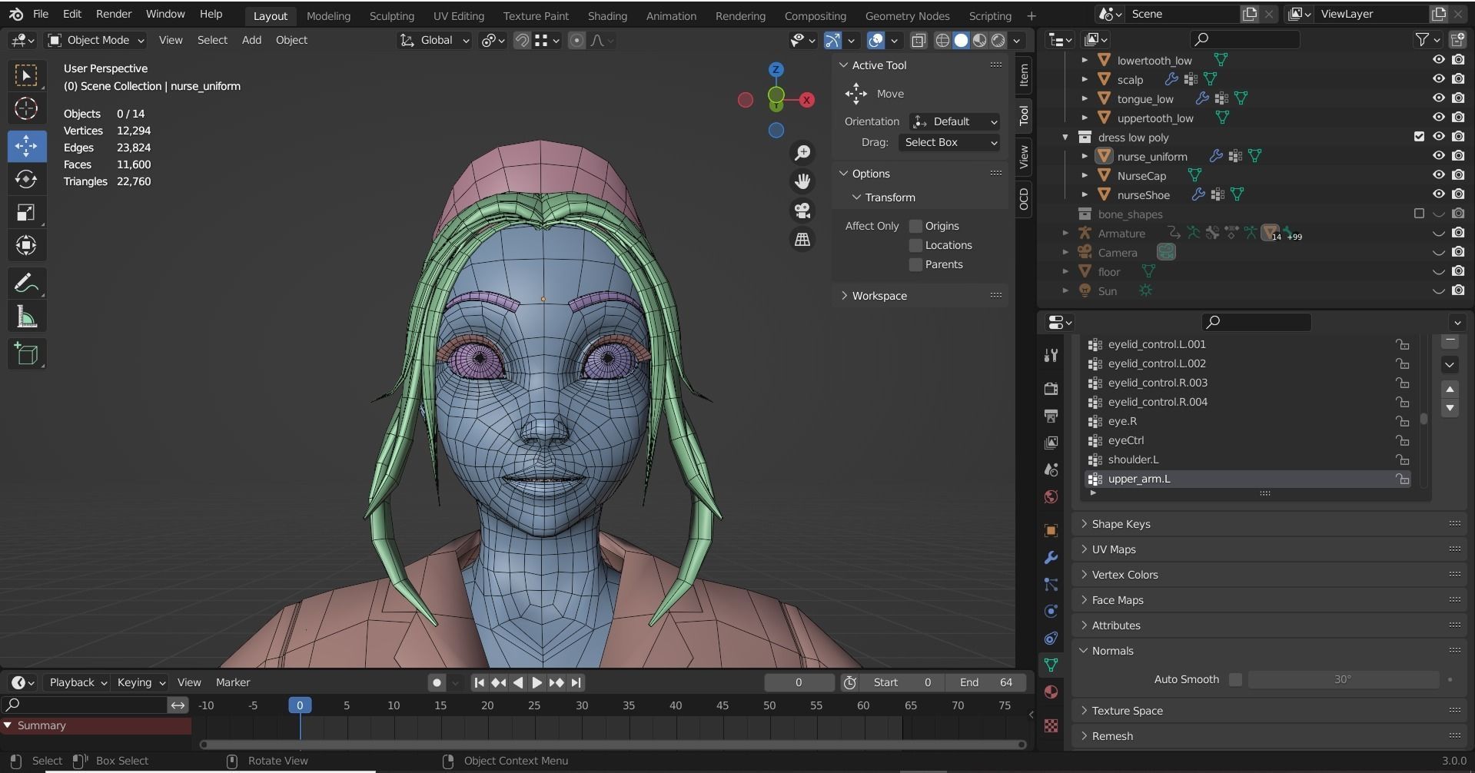1475x773 pixels.
Task: Hide nurse_uniform in viewport
Action: pos(1438,156)
